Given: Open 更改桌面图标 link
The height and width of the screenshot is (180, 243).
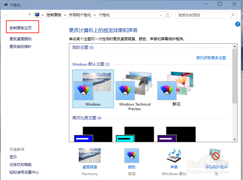Looking at the screenshot, I should (21, 39).
